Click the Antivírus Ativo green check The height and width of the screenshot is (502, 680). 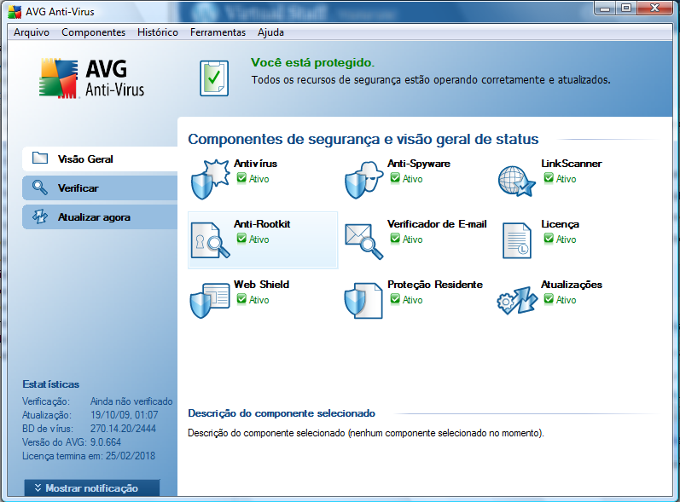pyautogui.click(x=241, y=178)
